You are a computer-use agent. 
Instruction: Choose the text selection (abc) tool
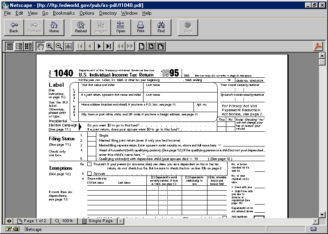click(x=68, y=46)
